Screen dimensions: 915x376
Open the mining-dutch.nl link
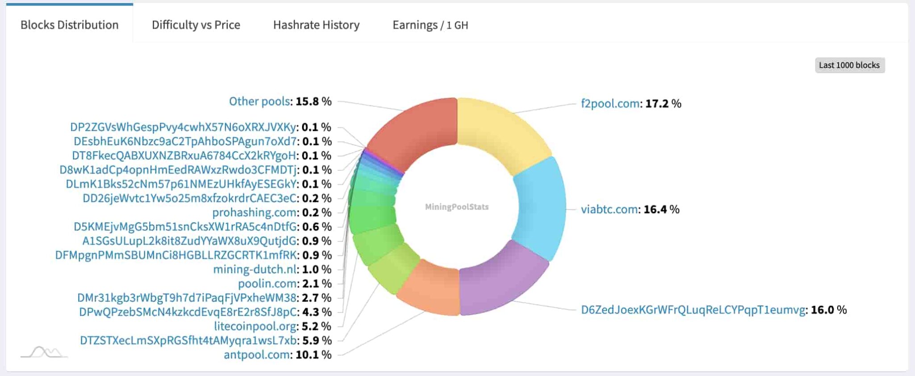[255, 269]
